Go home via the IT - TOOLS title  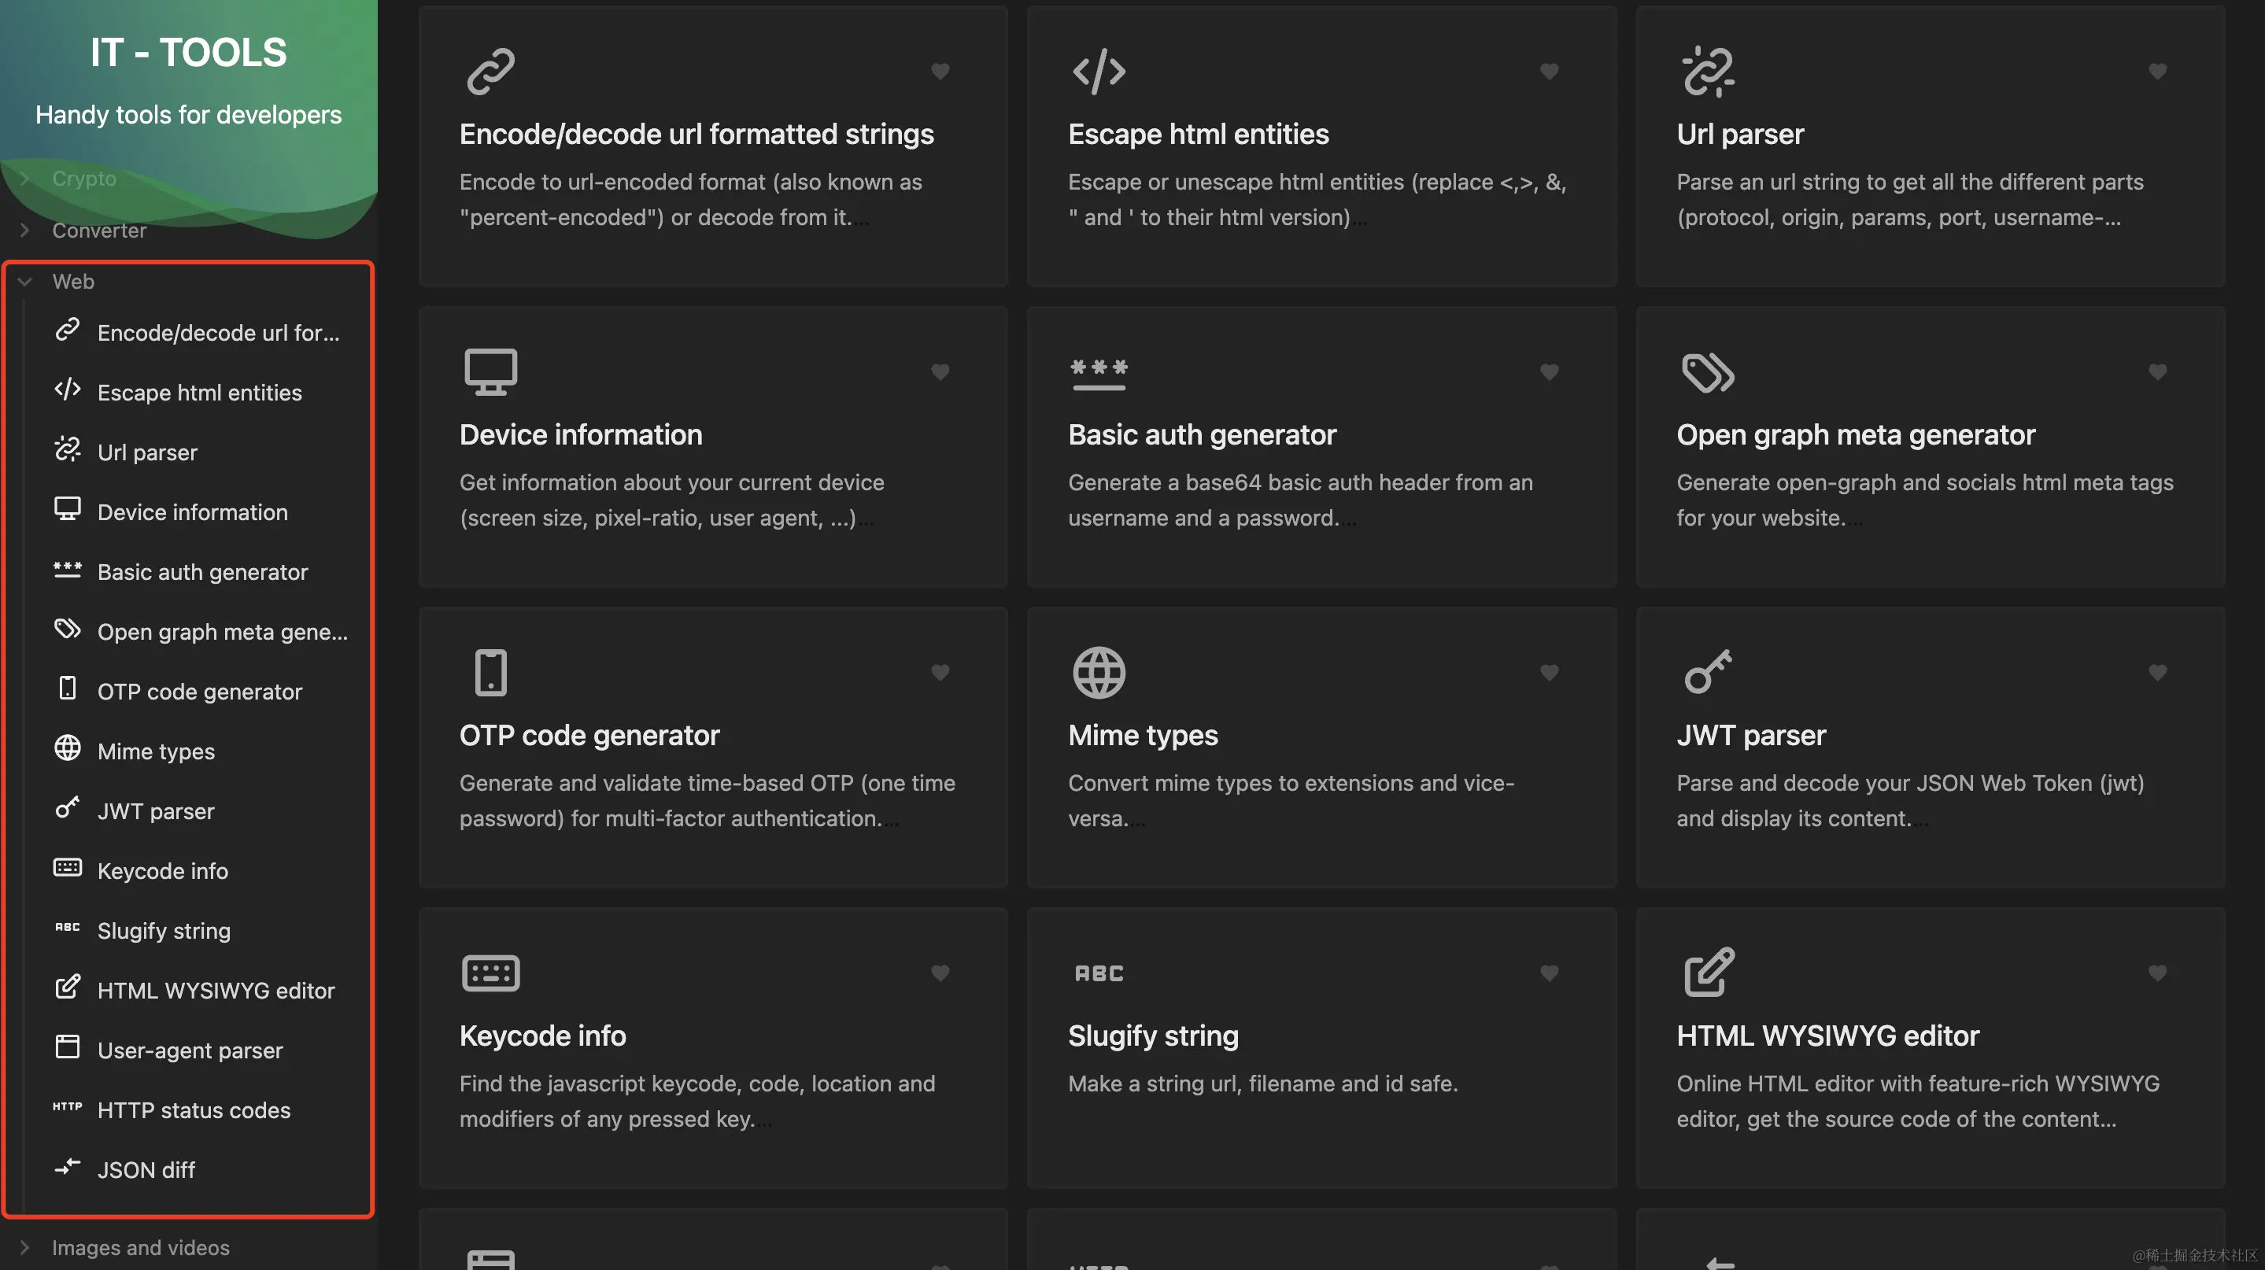click(188, 53)
